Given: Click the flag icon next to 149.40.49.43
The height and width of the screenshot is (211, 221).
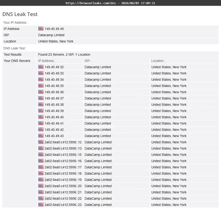Looking at the screenshot, I should click(x=41, y=136).
